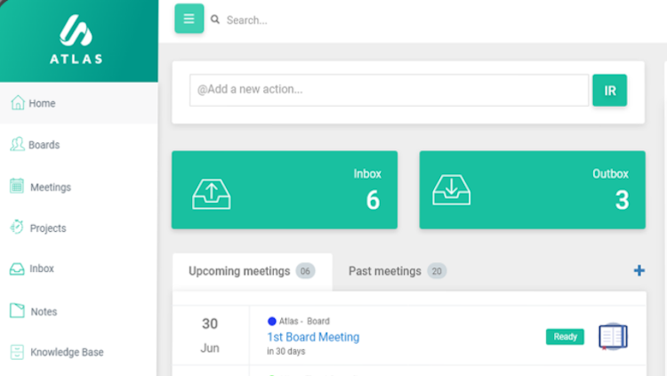Switch to the Past meetings tab
This screenshot has width=667, height=376.
coord(397,271)
